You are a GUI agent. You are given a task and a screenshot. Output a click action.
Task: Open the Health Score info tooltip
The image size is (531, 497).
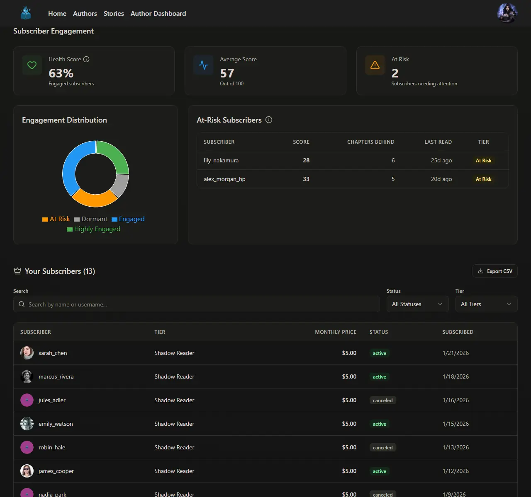86,59
